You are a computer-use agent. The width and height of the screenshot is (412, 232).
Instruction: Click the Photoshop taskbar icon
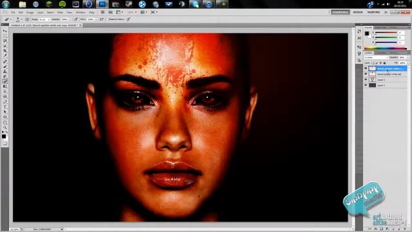point(102,5)
